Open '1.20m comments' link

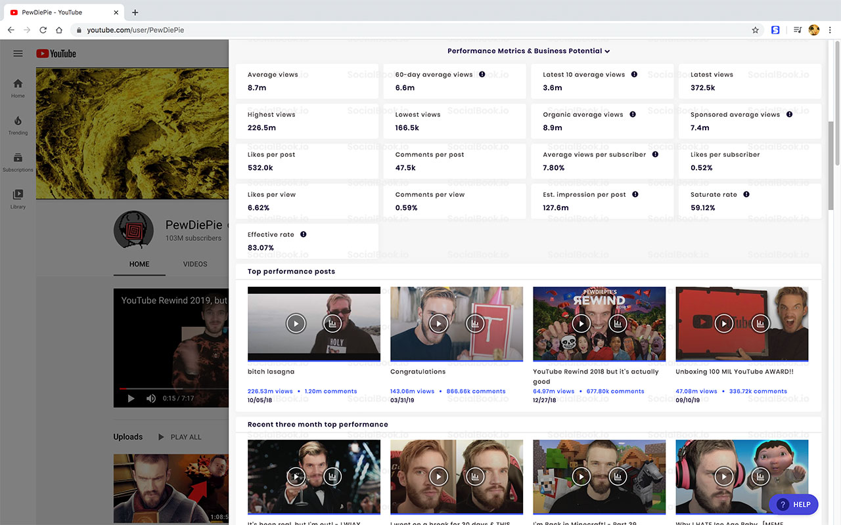pyautogui.click(x=331, y=391)
